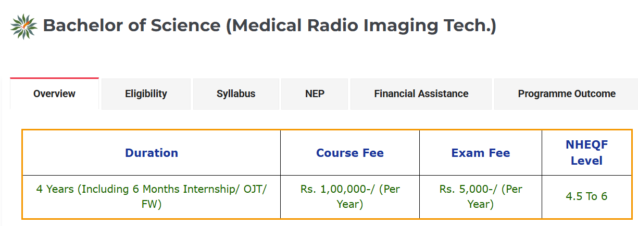Click 'Year)' under the Rs. 1,00,000 fee
The height and width of the screenshot is (226, 638).
[x=350, y=204]
